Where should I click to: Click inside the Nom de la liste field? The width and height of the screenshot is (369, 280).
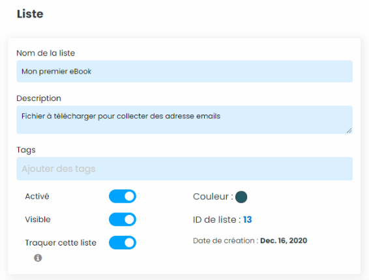coord(184,71)
